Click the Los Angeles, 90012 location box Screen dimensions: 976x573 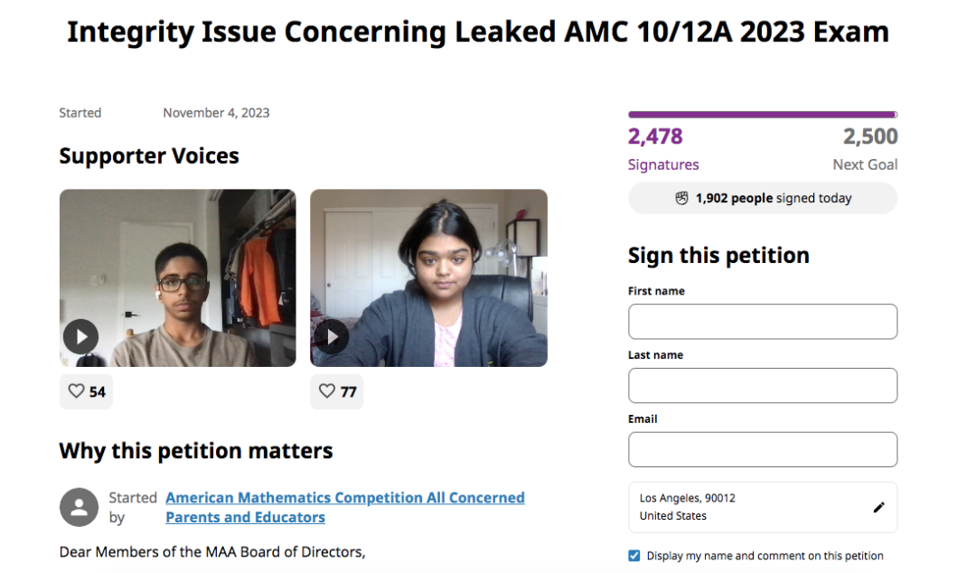[763, 507]
